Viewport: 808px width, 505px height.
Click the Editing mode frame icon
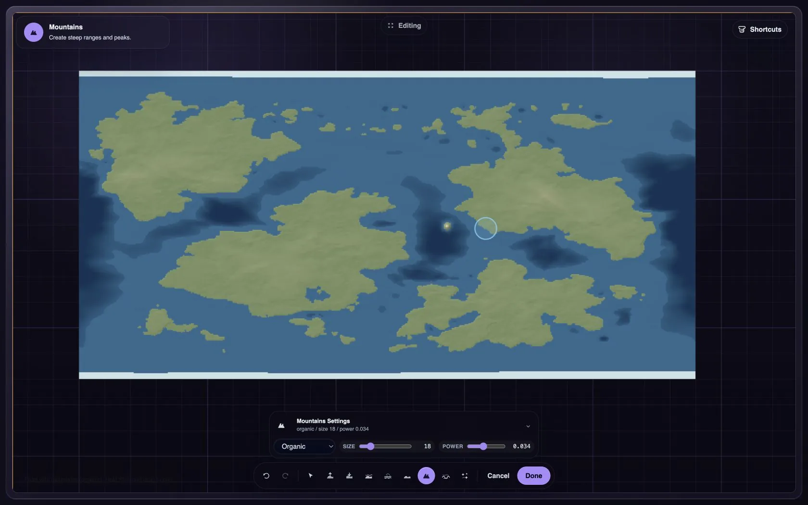coord(391,25)
